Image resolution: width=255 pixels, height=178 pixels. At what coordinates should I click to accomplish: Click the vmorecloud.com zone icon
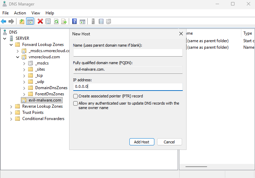tap(24, 57)
